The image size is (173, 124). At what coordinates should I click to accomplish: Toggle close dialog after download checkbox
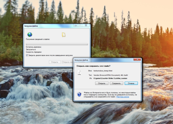27,55
